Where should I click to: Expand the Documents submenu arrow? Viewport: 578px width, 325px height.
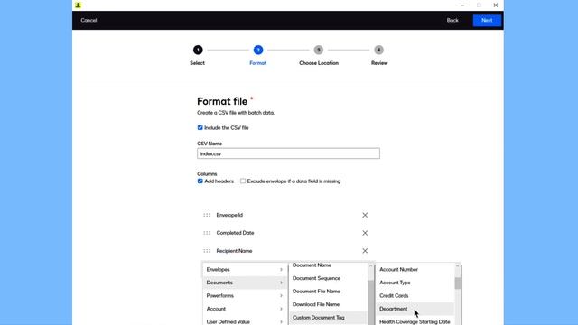point(281,283)
